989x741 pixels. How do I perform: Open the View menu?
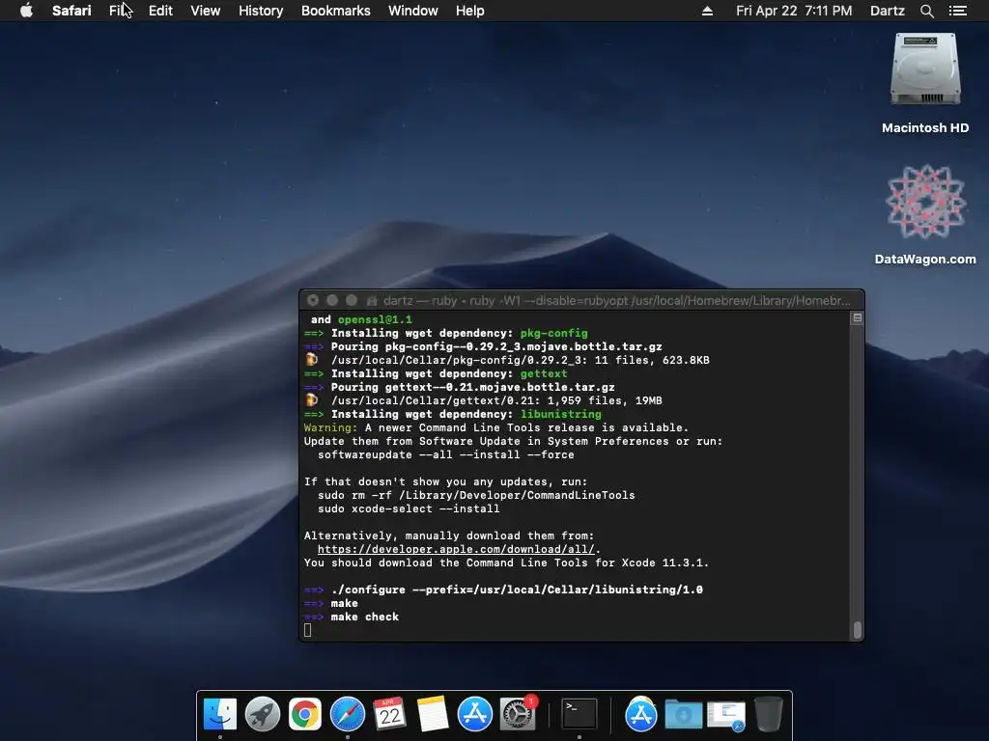pyautogui.click(x=206, y=11)
